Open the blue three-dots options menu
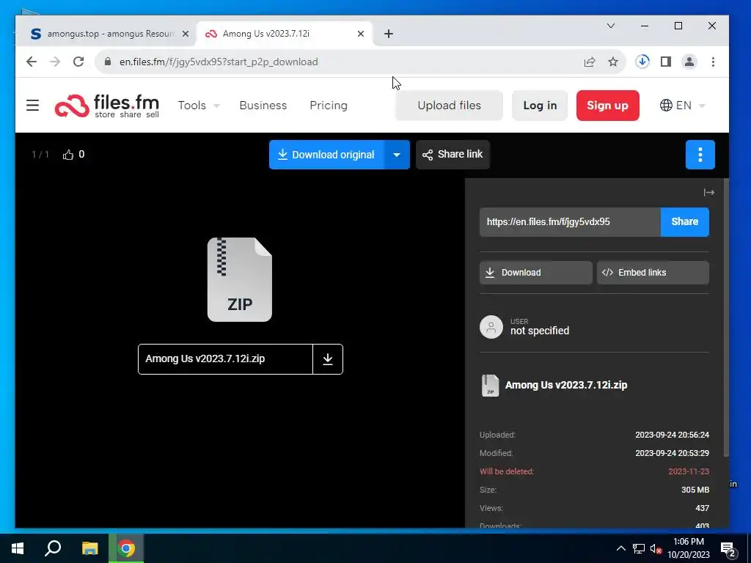 700,155
